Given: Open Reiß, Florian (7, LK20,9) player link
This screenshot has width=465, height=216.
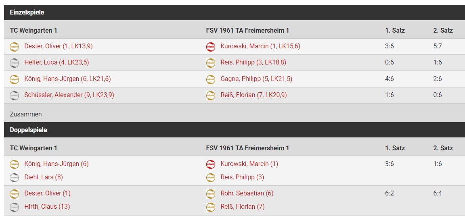Looking at the screenshot, I should click(253, 95).
